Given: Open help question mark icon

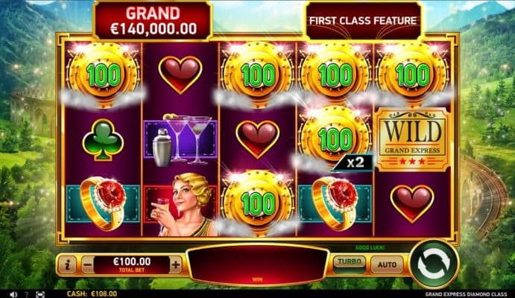Looking at the screenshot, I should (x=27, y=294).
